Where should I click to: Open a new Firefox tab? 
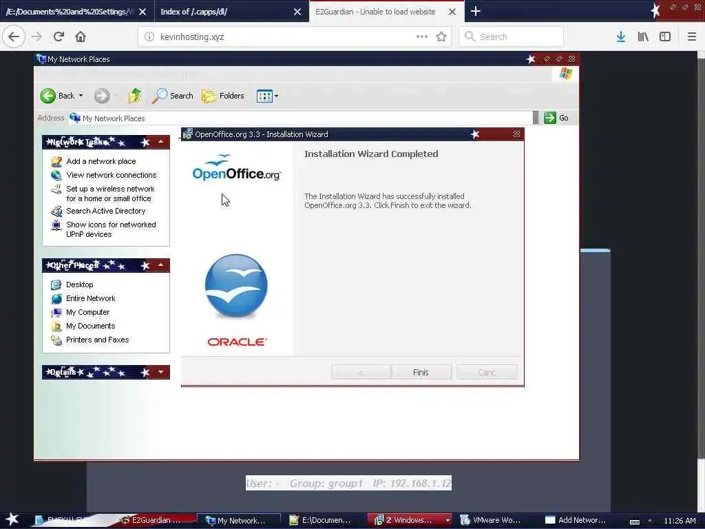tap(475, 11)
